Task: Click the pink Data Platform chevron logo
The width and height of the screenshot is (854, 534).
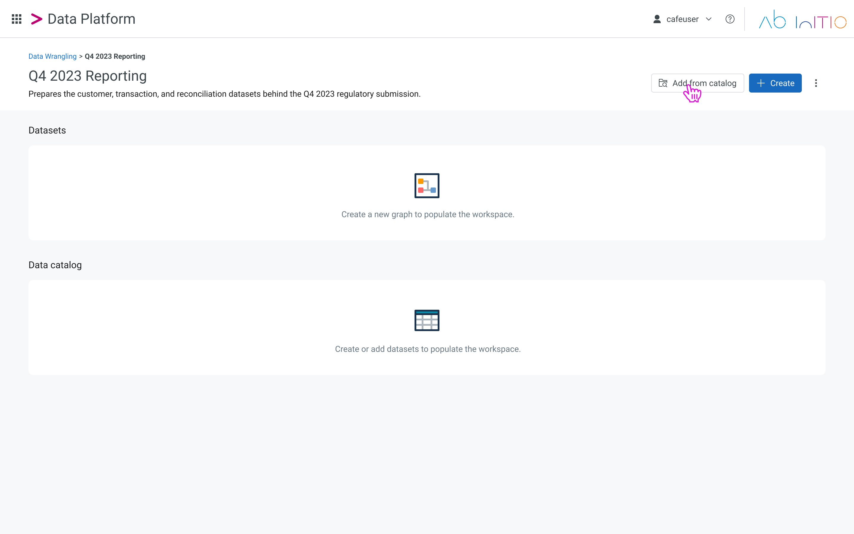Action: click(x=37, y=19)
